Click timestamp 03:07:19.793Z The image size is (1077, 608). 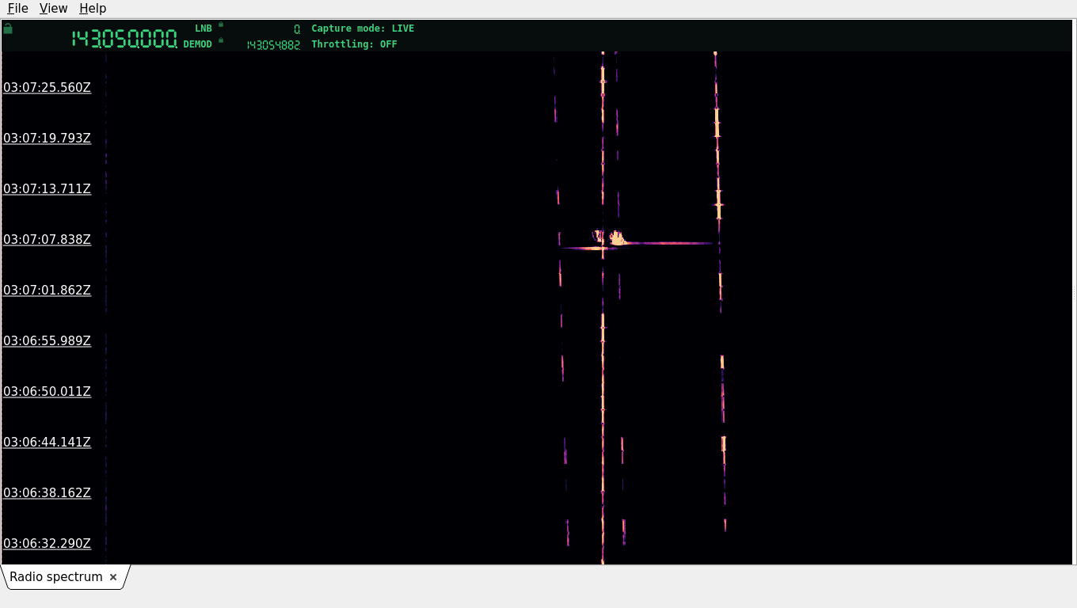[47, 138]
